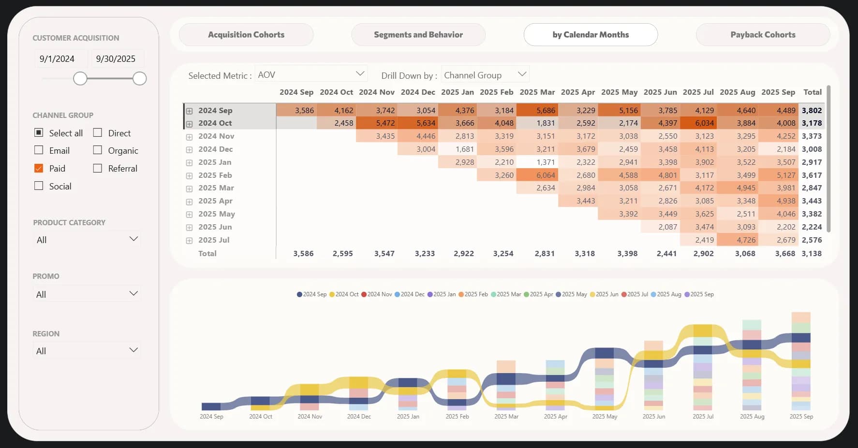Click the 2024 Nov legend marker
The width and height of the screenshot is (858, 448).
[364, 294]
